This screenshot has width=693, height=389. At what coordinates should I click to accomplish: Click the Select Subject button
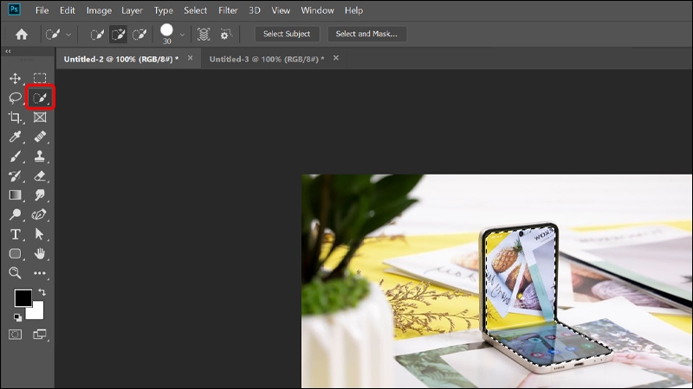[287, 34]
